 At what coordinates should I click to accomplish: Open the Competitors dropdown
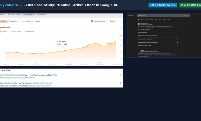(x=15, y=21)
